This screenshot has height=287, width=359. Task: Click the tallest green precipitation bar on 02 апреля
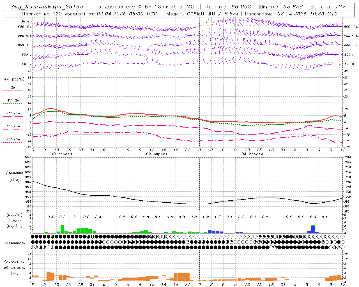click(62, 229)
